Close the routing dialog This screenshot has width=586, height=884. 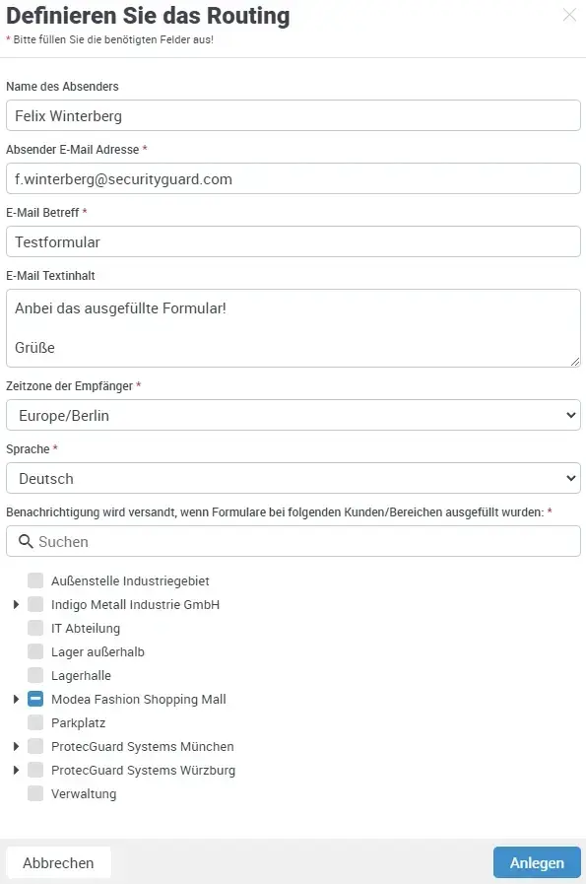pyautogui.click(x=568, y=16)
